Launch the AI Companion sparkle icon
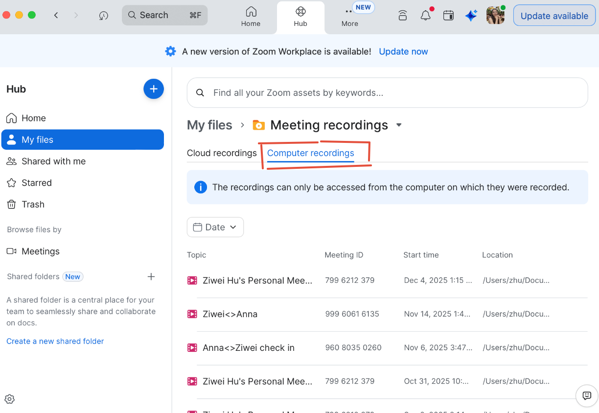Screen dimensions: 599x413 [471, 16]
